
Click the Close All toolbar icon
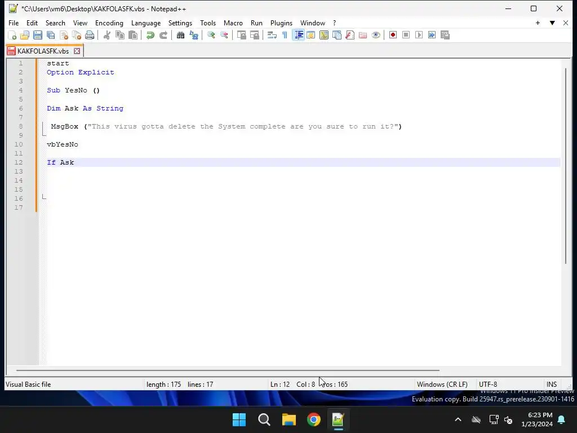pyautogui.click(x=77, y=35)
